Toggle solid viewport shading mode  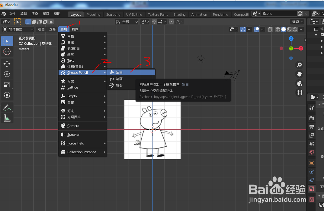283,29
